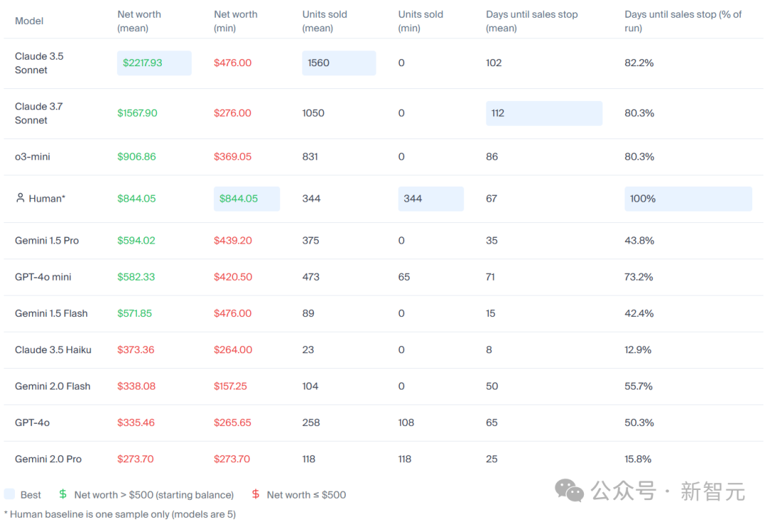Image resolution: width=770 pixels, height=522 pixels.
Task: Click the Human baseline footnote text
Action: 120,513
